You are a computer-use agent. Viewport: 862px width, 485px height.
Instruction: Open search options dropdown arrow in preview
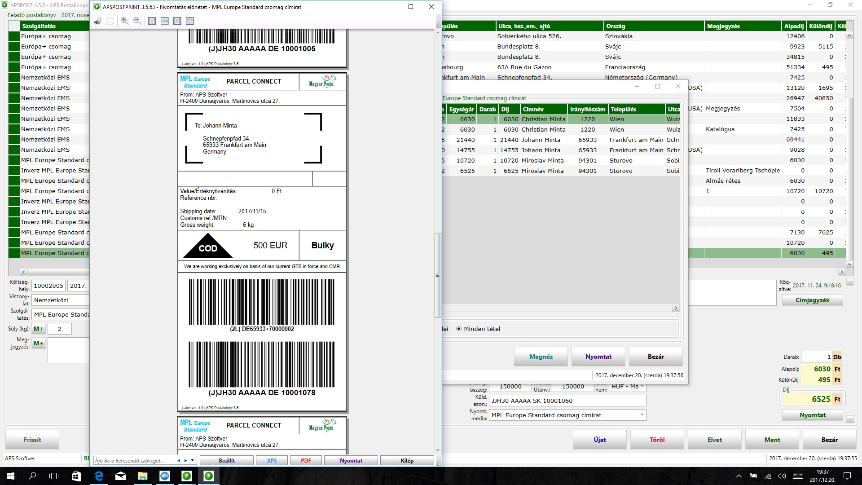[193, 460]
